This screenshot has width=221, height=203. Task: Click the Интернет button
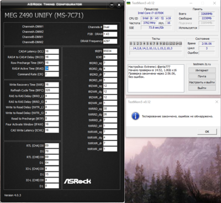tap(202, 70)
